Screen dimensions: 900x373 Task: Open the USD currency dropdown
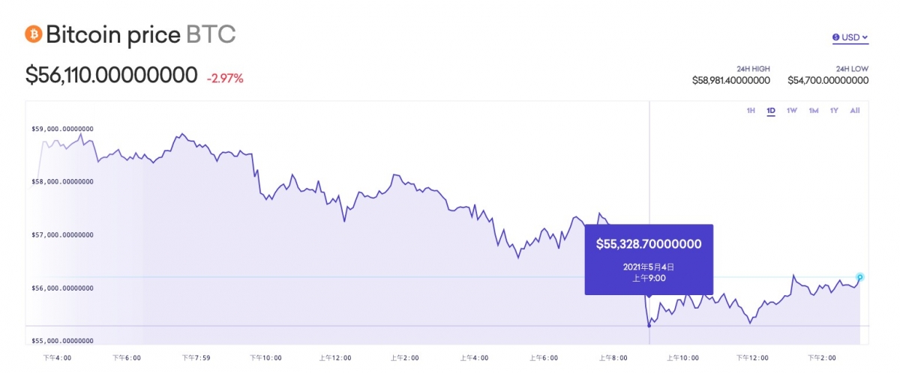click(850, 37)
